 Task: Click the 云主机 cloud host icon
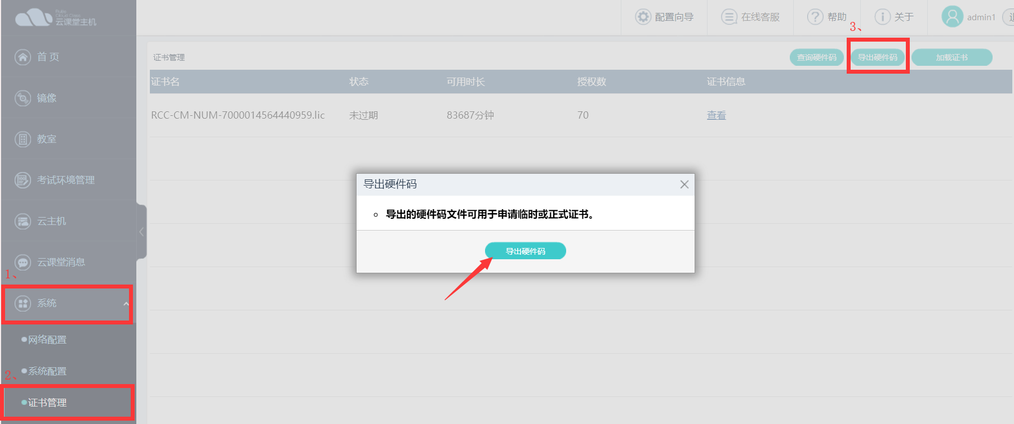pyautogui.click(x=23, y=221)
